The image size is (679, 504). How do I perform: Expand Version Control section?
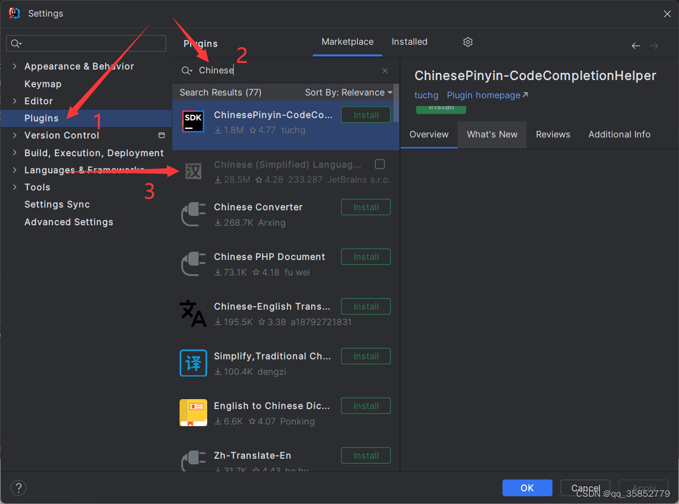[14, 135]
